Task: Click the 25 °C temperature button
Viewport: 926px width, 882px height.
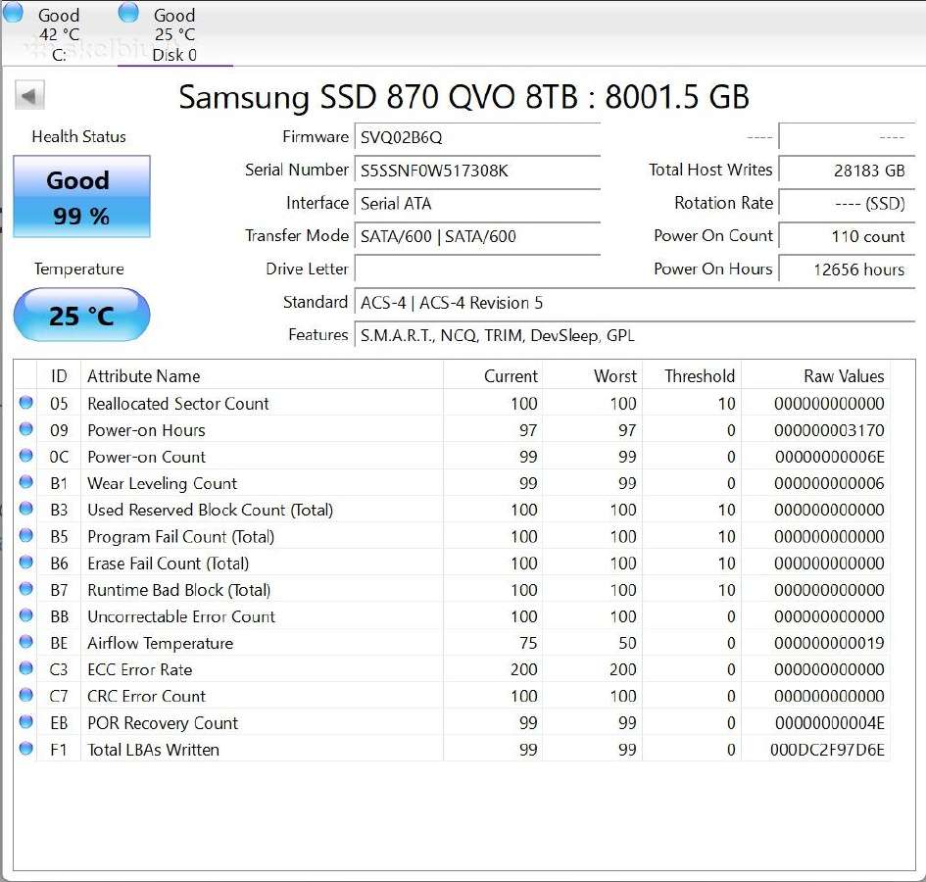Action: pos(81,315)
